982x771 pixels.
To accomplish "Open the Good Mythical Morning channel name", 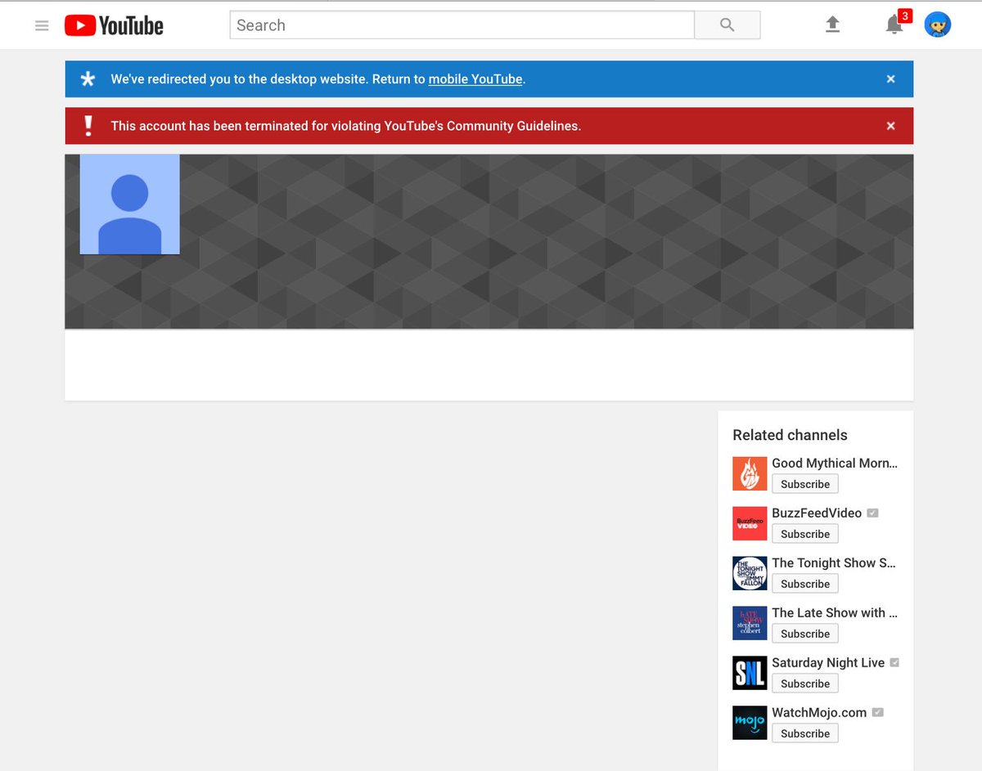I will [x=835, y=463].
